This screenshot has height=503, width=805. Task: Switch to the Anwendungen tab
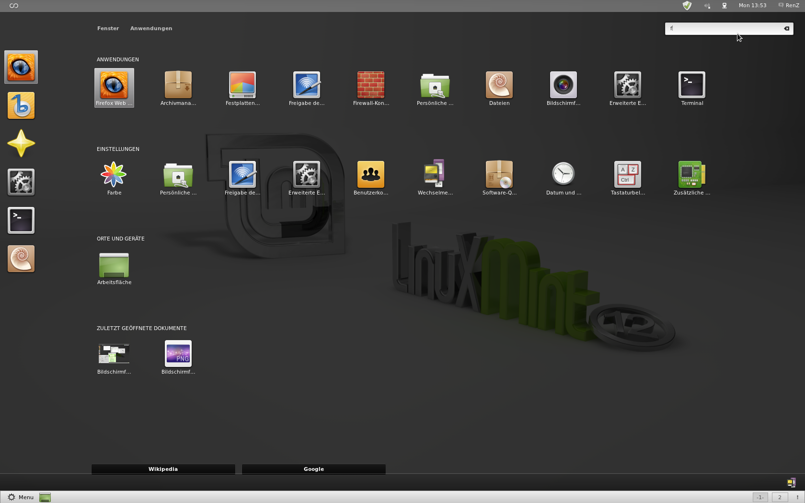pos(151,28)
